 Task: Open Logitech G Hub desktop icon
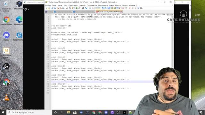click(x=6, y=66)
